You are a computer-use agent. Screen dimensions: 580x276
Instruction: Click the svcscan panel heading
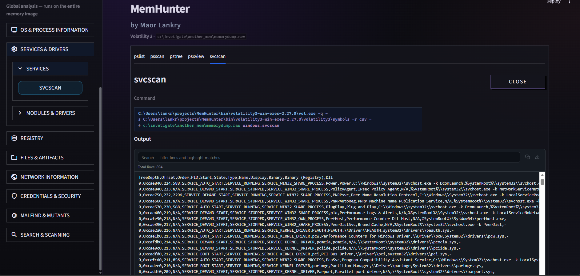(x=150, y=80)
